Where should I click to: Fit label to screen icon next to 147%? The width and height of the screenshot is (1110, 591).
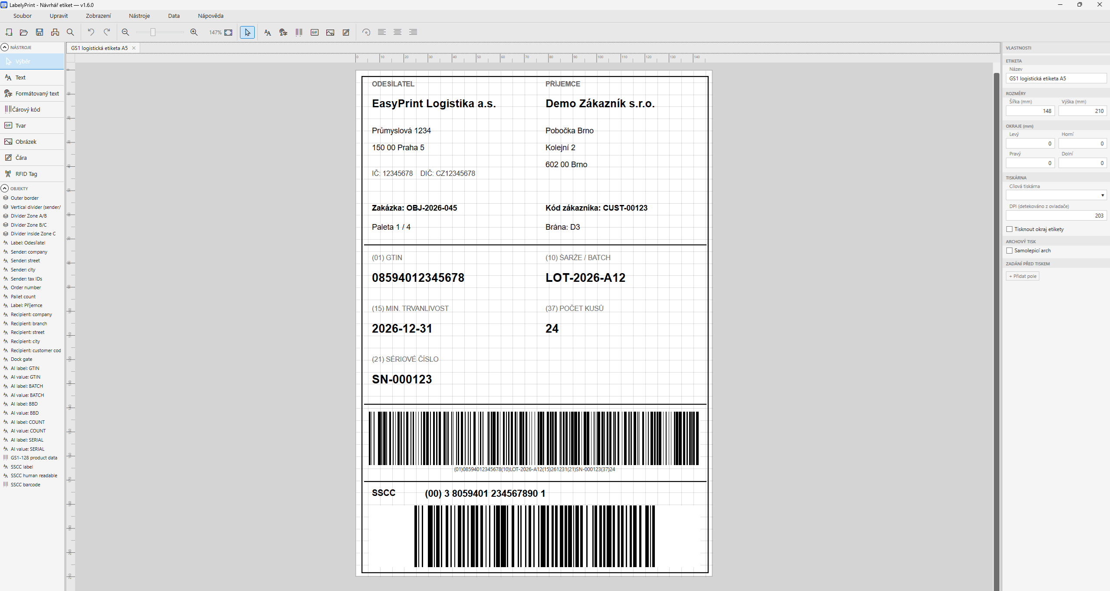click(228, 32)
